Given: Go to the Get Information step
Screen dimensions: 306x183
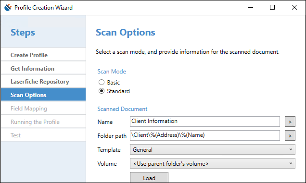Looking at the screenshot, I should tap(43, 68).
